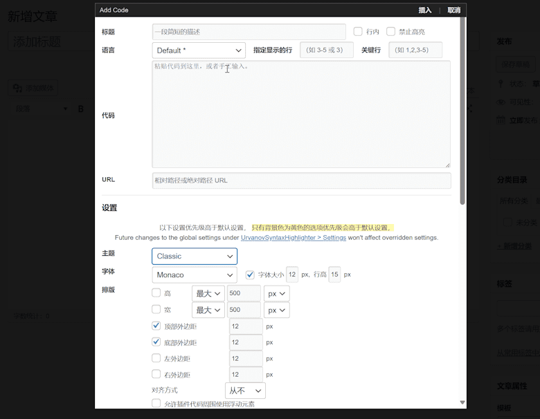Screen dimensions: 540x419
Task: Enable the 左外边距 checkbox
Action: pyautogui.click(x=156, y=357)
